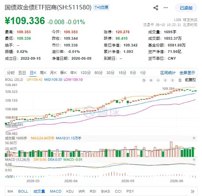The image size is (202, 196).
Task: Toggle the PSY sub-indicator
Action: pos(130,191)
